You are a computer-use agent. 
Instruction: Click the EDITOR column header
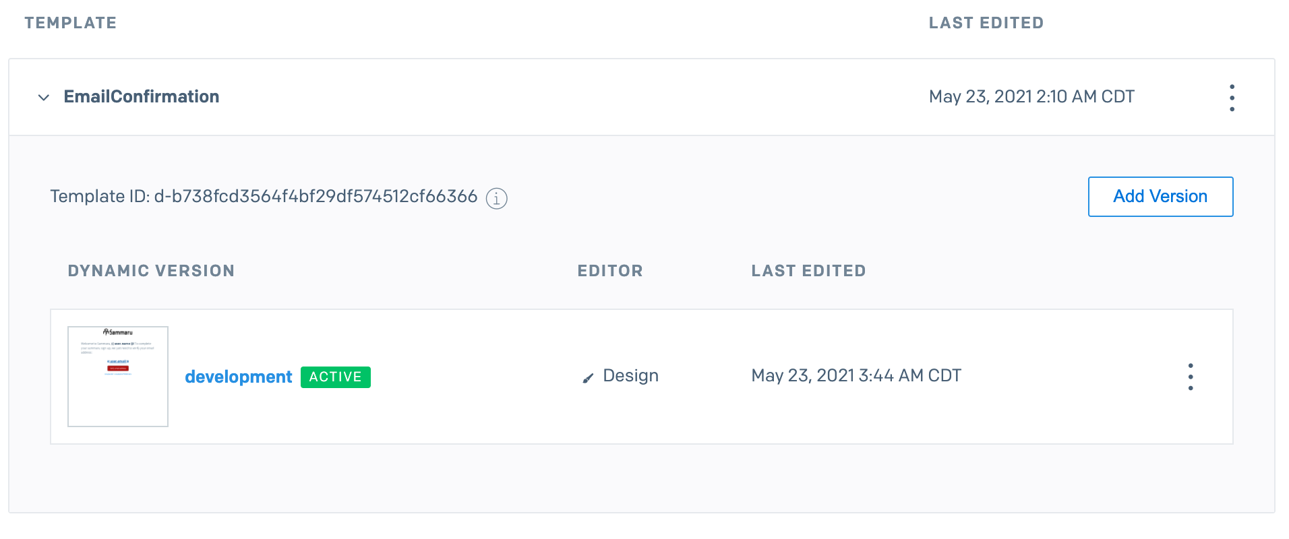610,271
